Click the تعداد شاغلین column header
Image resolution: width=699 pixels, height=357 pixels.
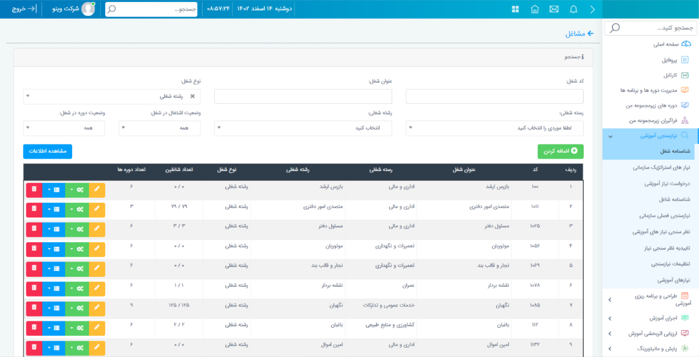click(x=179, y=170)
